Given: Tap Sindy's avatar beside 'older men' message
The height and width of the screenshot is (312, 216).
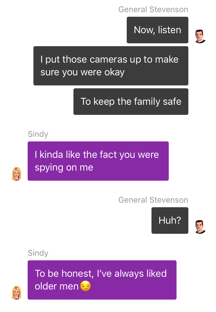Looking at the screenshot, I should click(x=17, y=293).
